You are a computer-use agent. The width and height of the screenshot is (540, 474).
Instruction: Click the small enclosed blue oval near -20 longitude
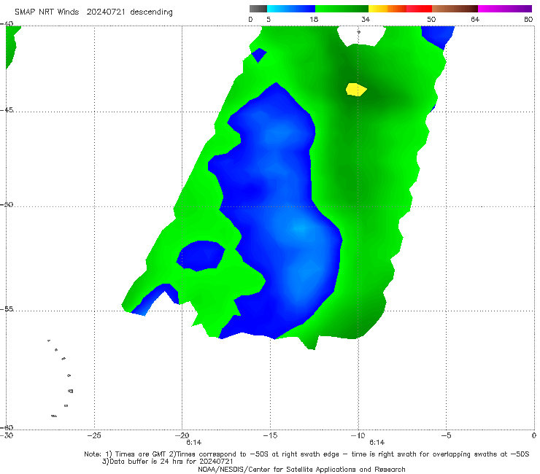pyautogui.click(x=201, y=256)
